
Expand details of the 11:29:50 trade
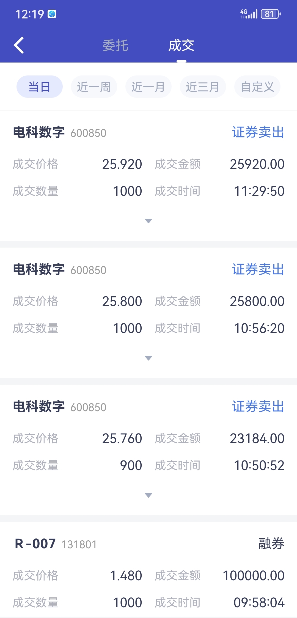pos(148,221)
